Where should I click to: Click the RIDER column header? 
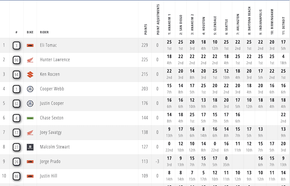[x=44, y=31]
